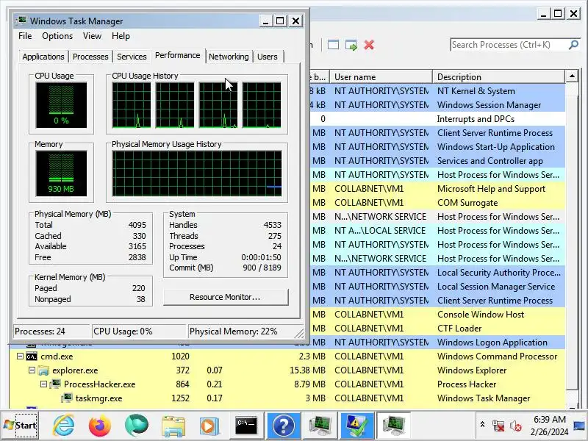Show hidden tray icons with the up chevron
Screen dimensions: 588x441
482,425
